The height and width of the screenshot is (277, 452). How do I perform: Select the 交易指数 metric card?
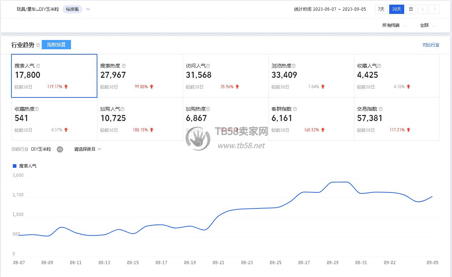[x=397, y=119]
